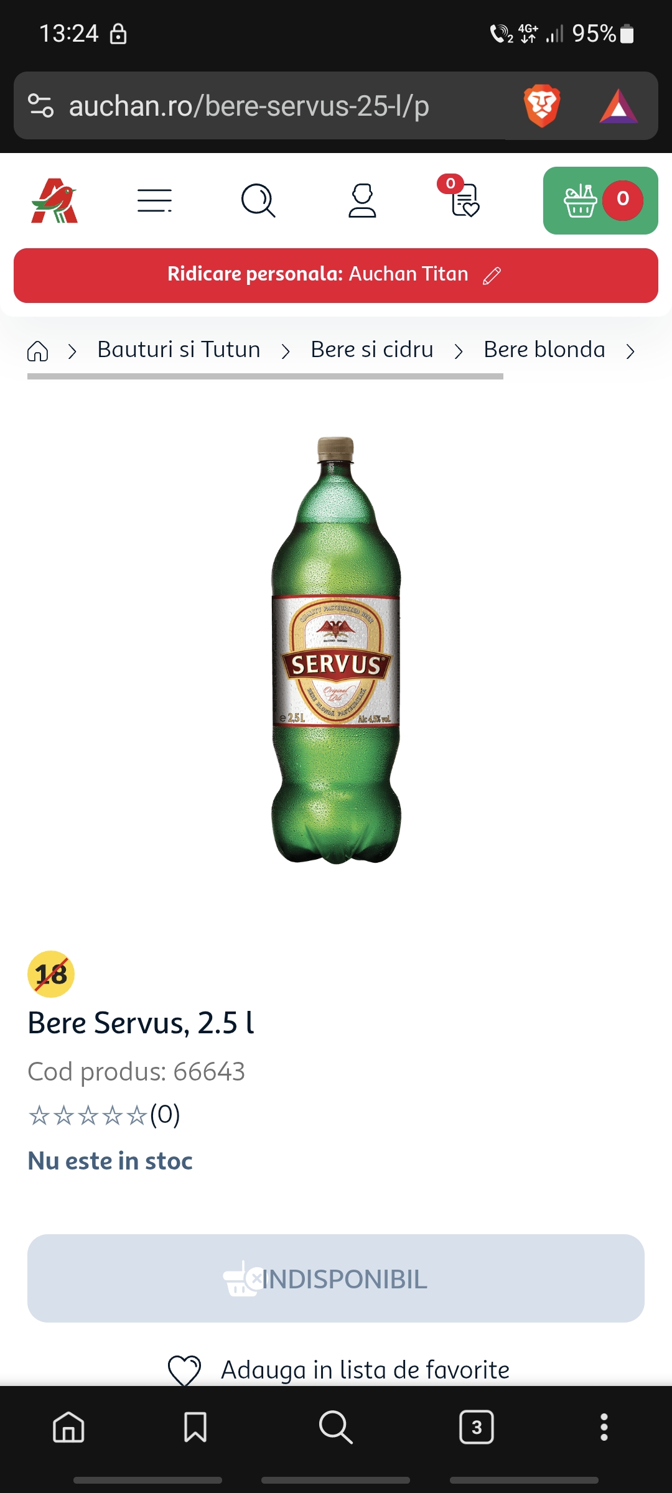Tap the Brave Rewards triangle icon

(x=618, y=106)
